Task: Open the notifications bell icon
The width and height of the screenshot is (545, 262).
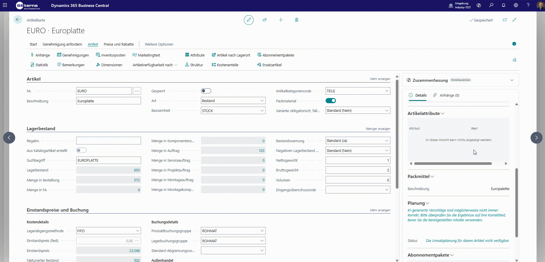Action: [503, 5]
